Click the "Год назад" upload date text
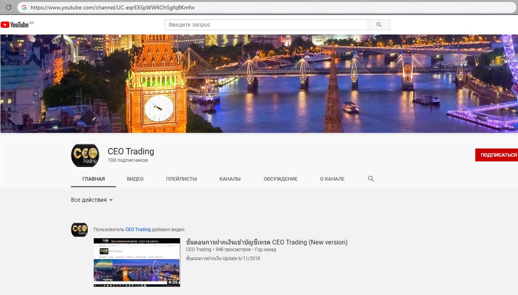The height and width of the screenshot is (295, 518). (x=265, y=250)
